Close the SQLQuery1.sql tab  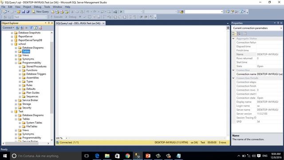coord(103,23)
